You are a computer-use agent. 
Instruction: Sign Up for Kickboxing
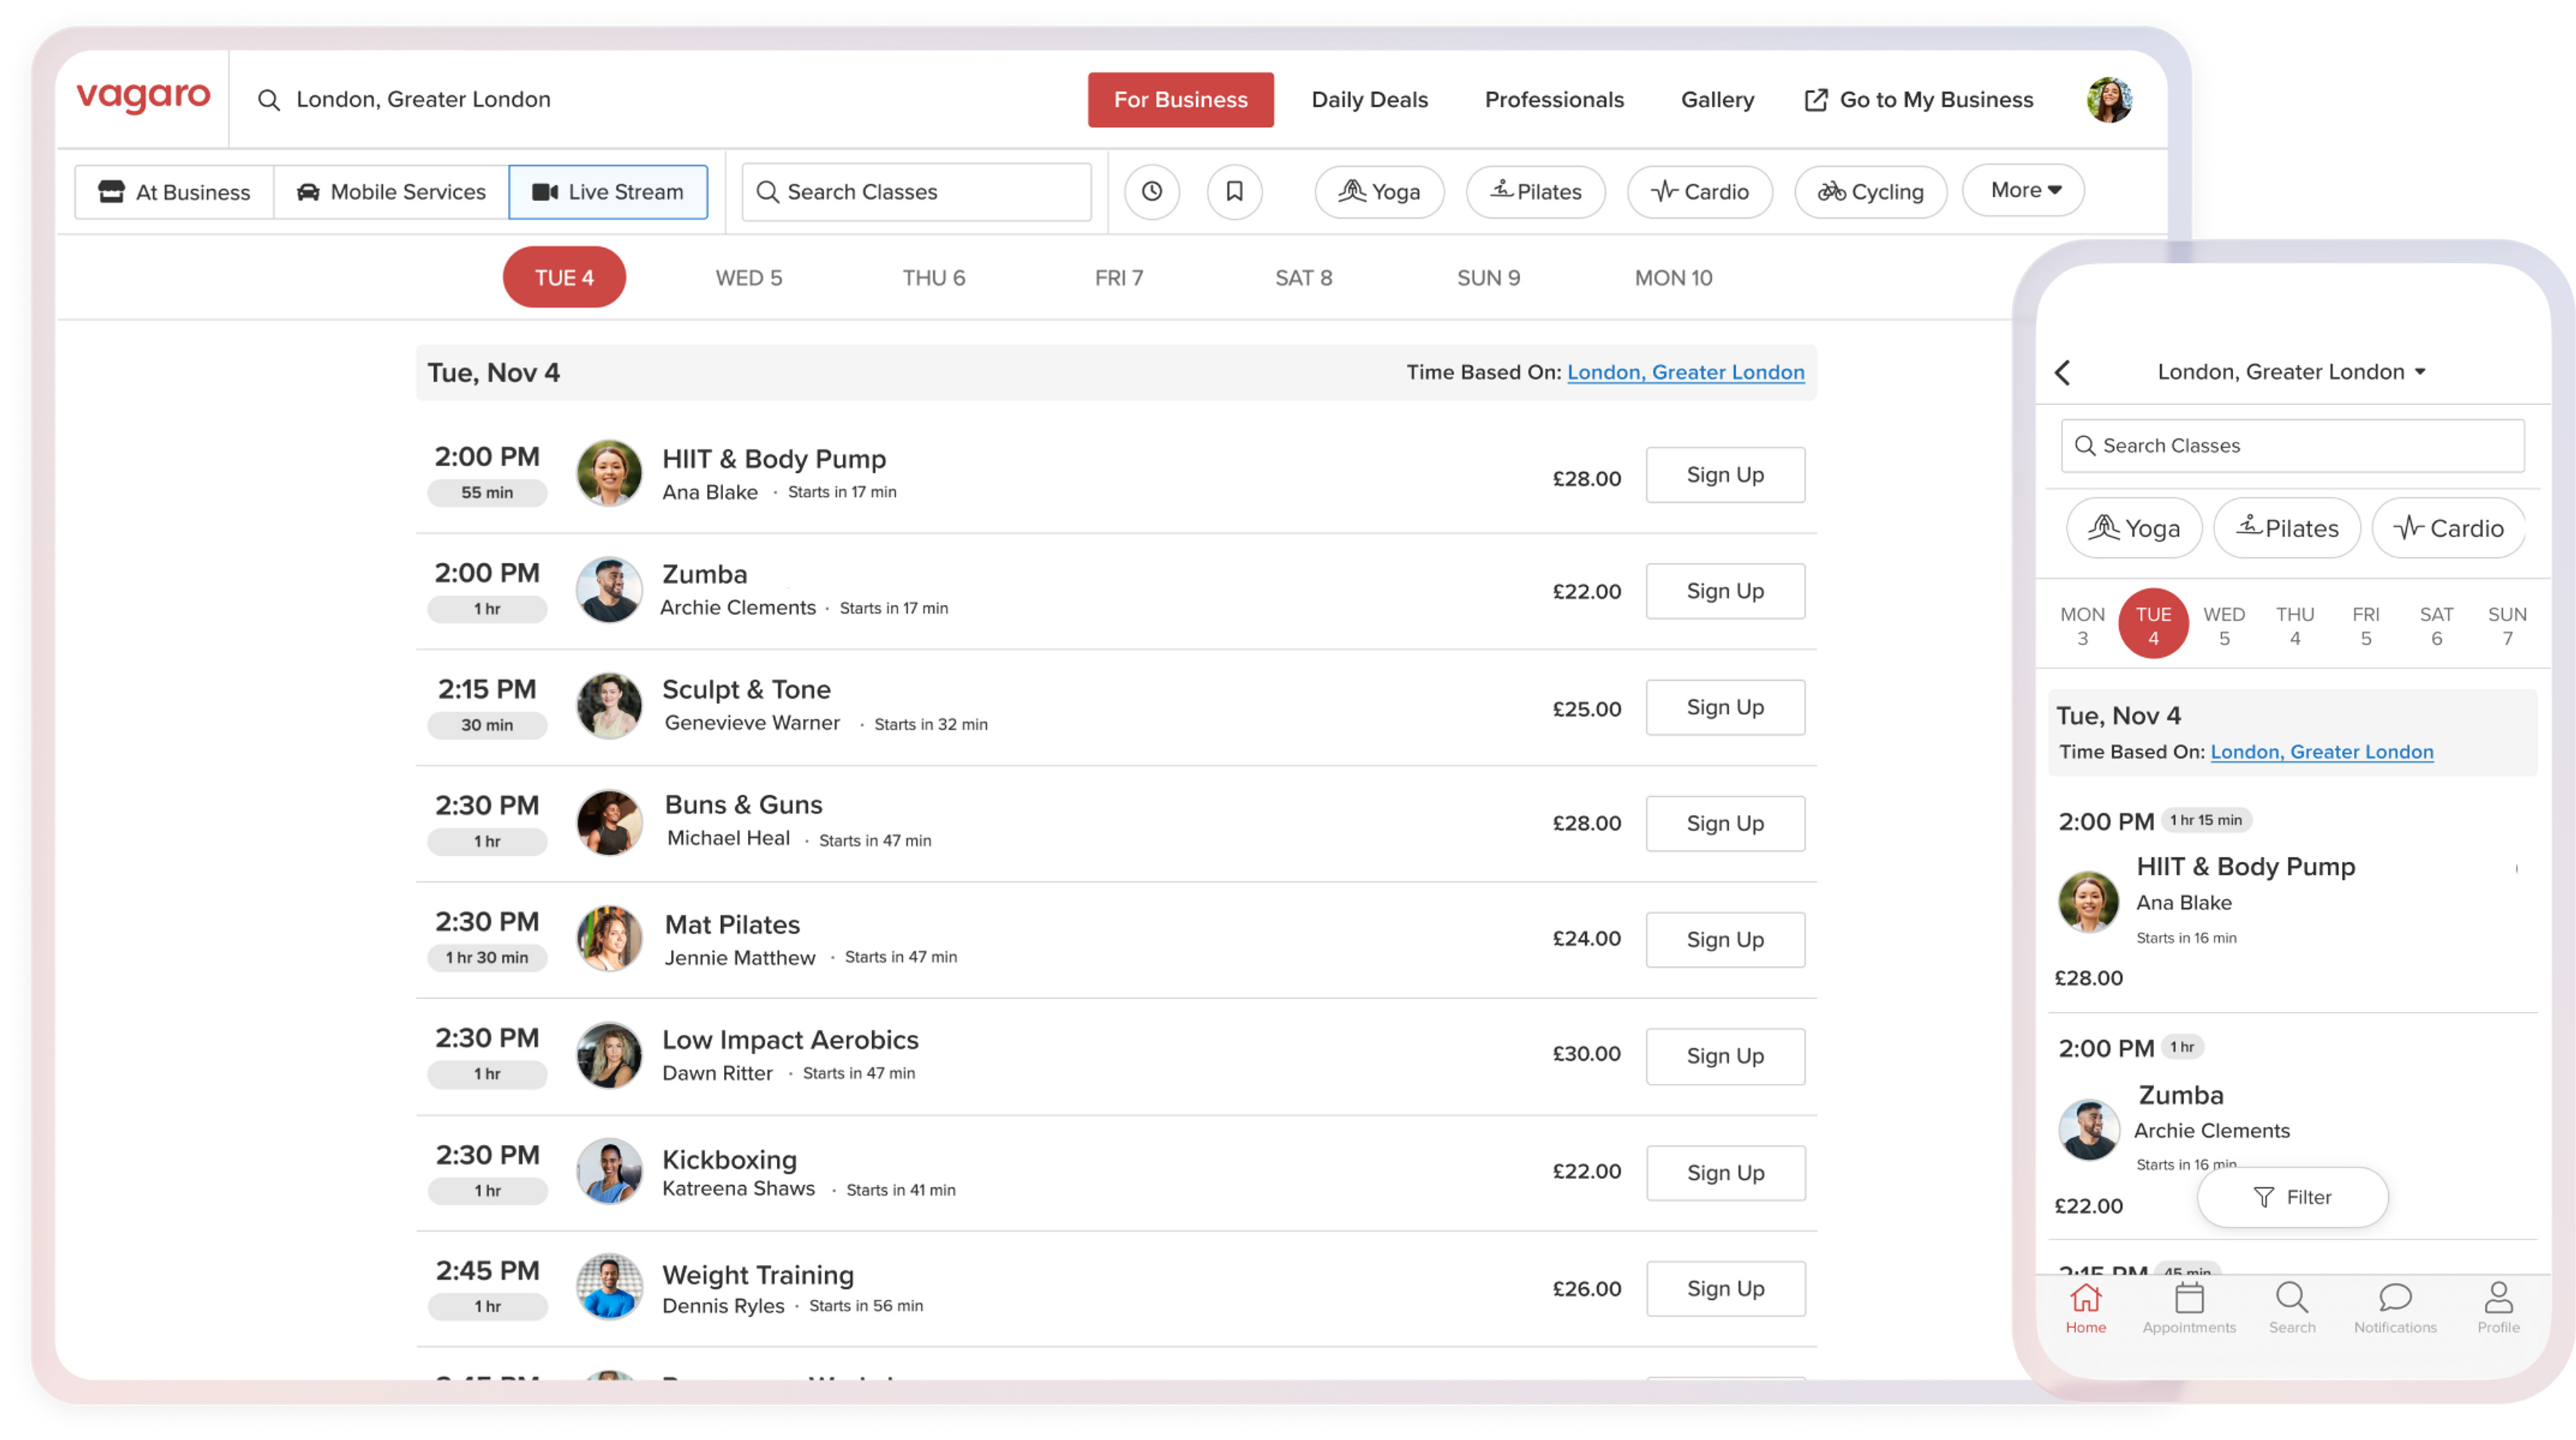pyautogui.click(x=1726, y=1173)
